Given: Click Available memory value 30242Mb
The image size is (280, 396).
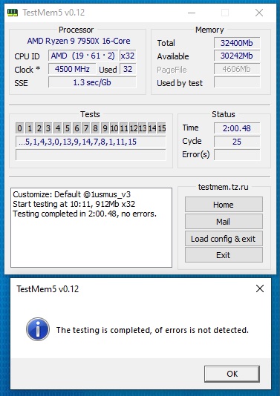Looking at the screenshot, I should [x=237, y=56].
